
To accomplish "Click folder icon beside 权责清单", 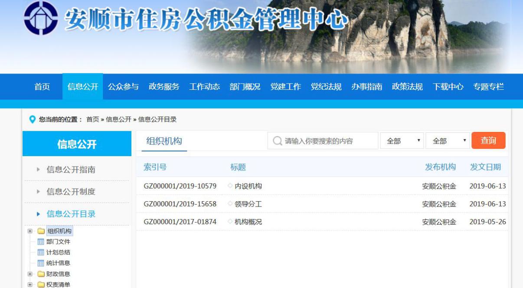I will pyautogui.click(x=41, y=285).
